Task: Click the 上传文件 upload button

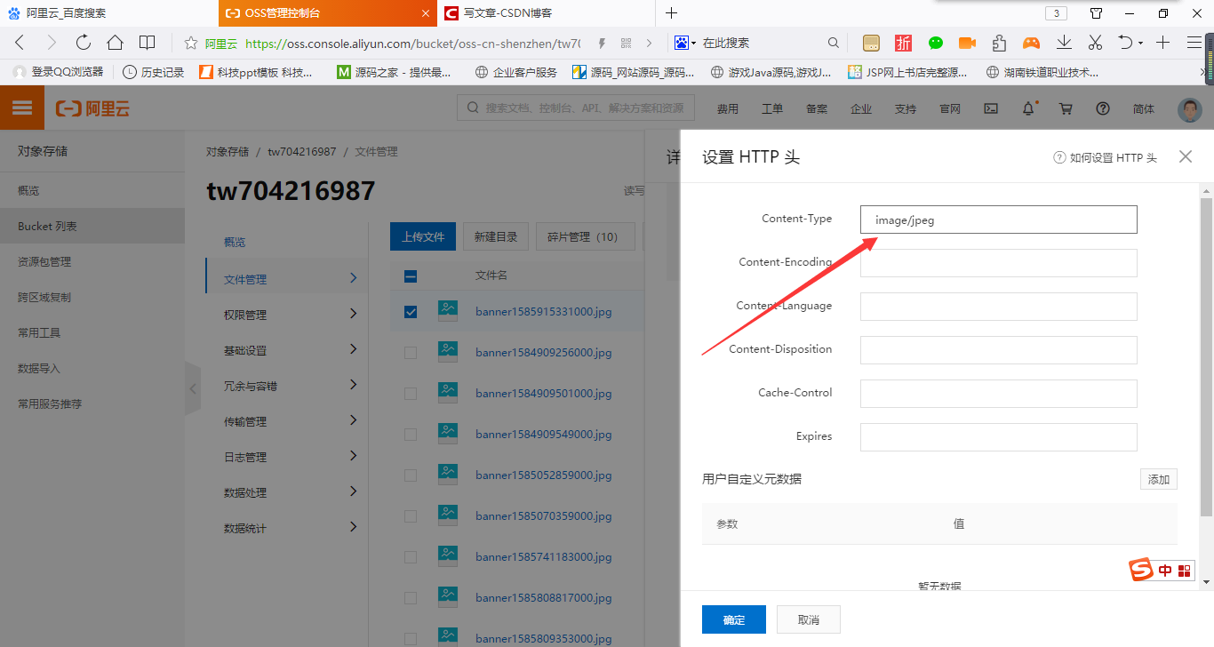Action: 422,236
